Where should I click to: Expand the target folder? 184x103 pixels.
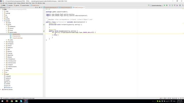click(x=3, y=74)
